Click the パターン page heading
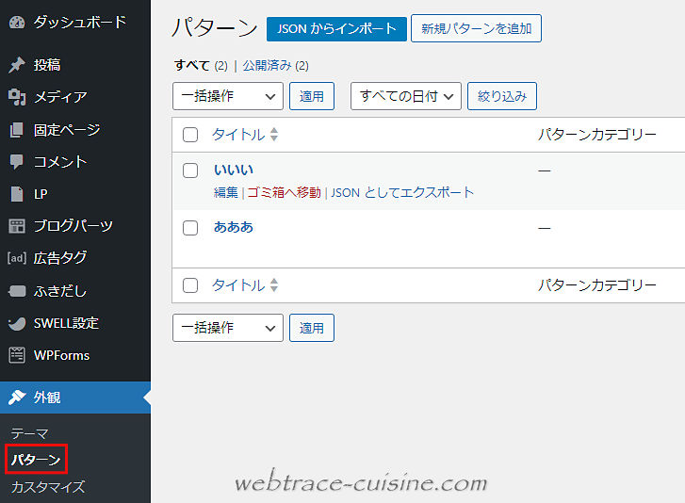Viewport: 685px width, 503px height. (x=215, y=28)
